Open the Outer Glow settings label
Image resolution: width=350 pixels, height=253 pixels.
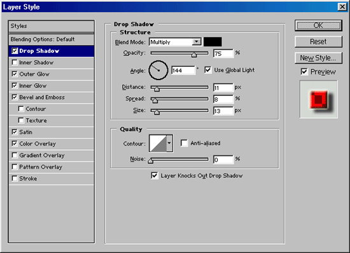[x=34, y=74]
